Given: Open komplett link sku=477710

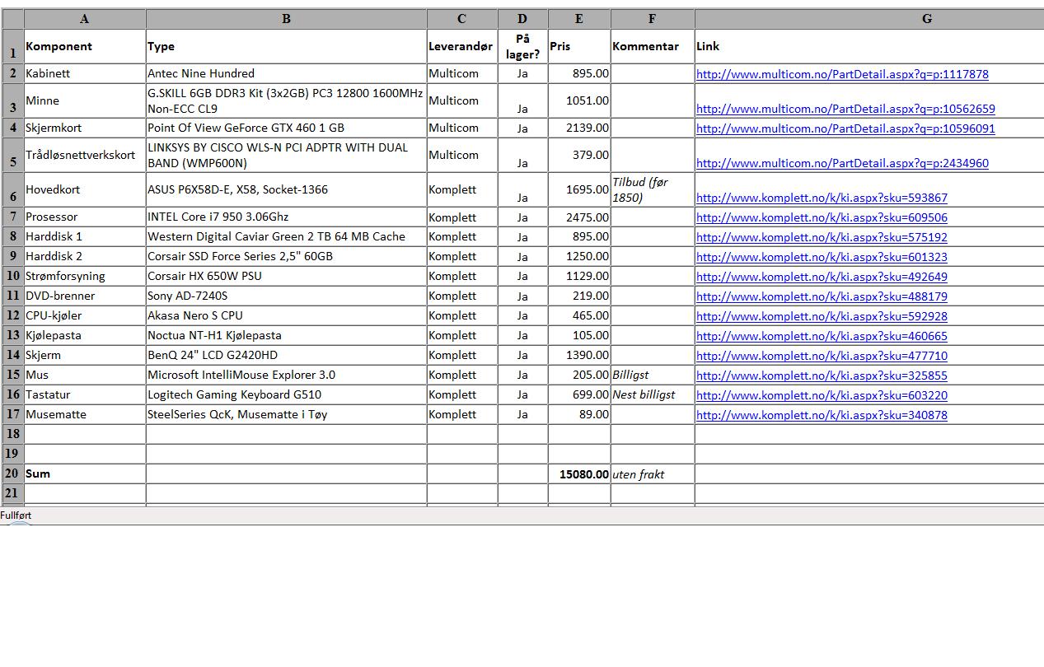Looking at the screenshot, I should pyautogui.click(x=822, y=356).
